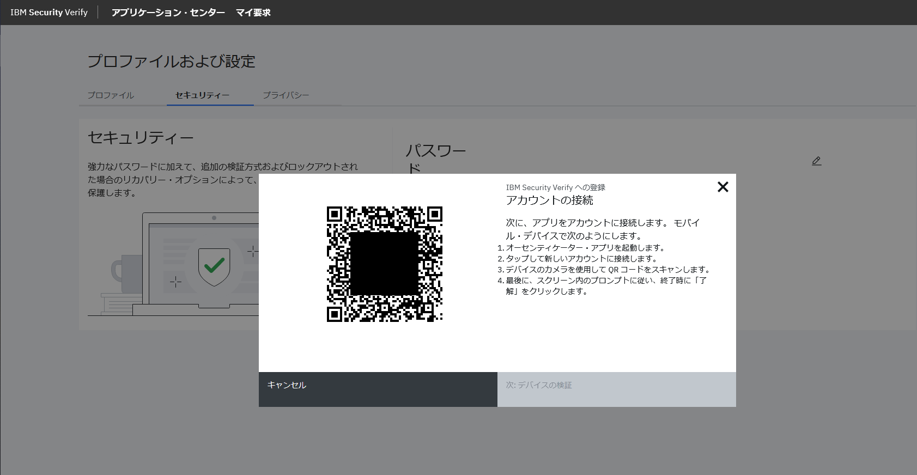The height and width of the screenshot is (475, 917).
Task: Click the IBM Security Verify への登録 label
Action: click(555, 187)
